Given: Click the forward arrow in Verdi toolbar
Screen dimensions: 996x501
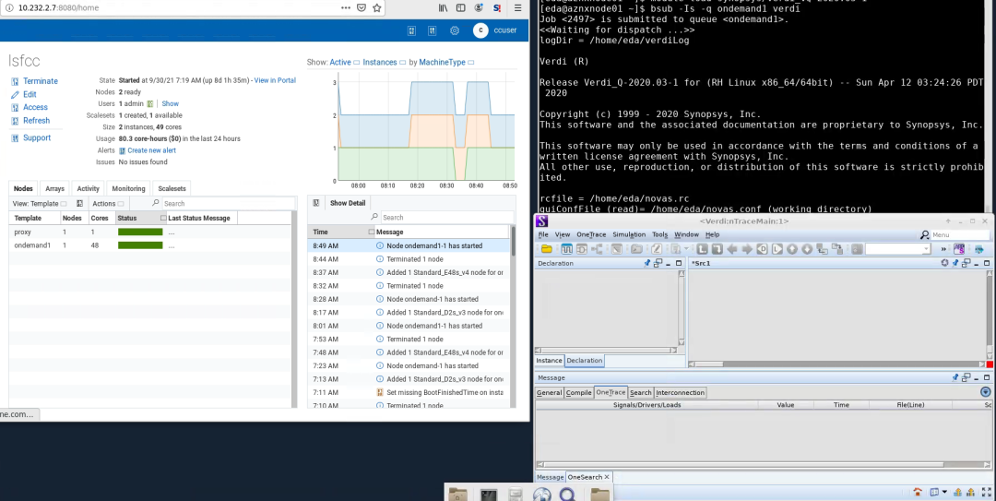Looking at the screenshot, I should point(747,249).
